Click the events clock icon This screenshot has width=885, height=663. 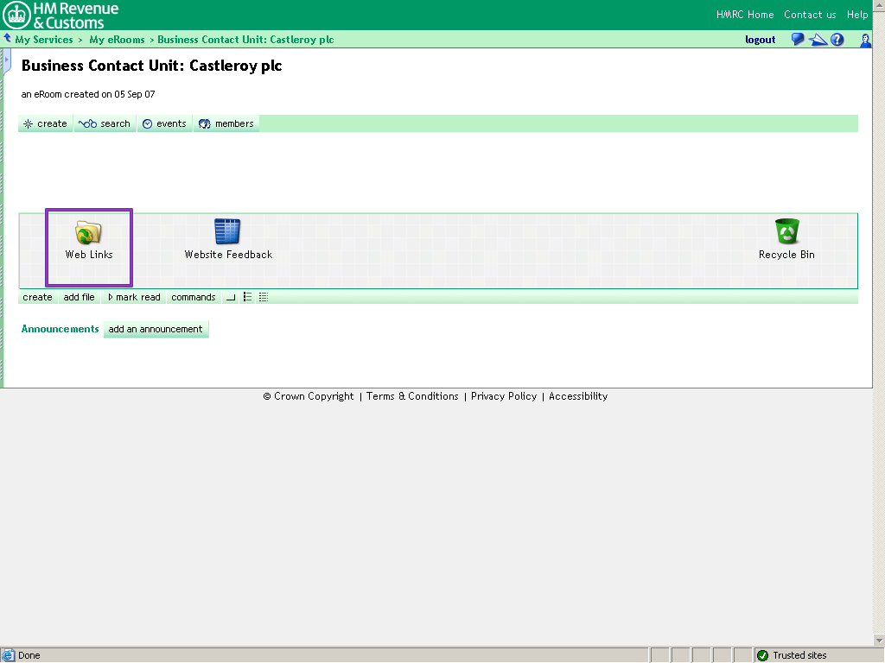(x=148, y=123)
